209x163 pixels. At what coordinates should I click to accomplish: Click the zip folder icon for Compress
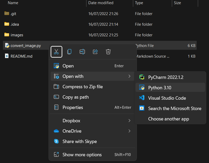(56, 87)
